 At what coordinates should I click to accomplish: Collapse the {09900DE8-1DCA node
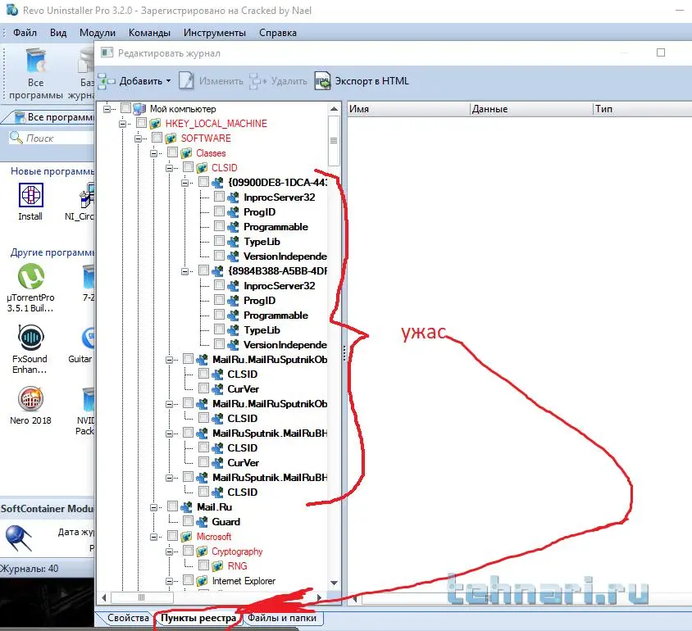coord(185,183)
